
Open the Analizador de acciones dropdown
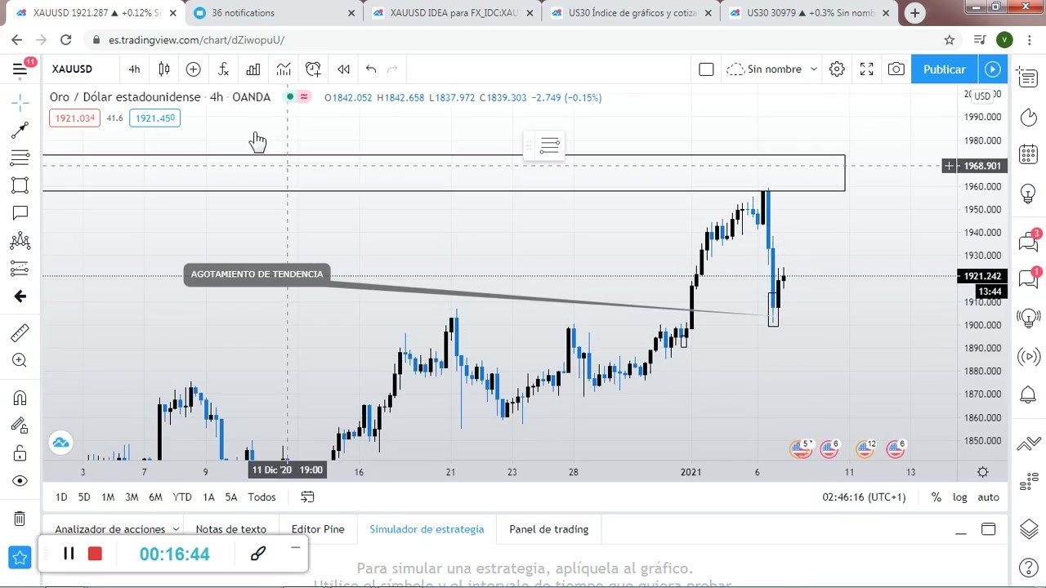(x=116, y=529)
